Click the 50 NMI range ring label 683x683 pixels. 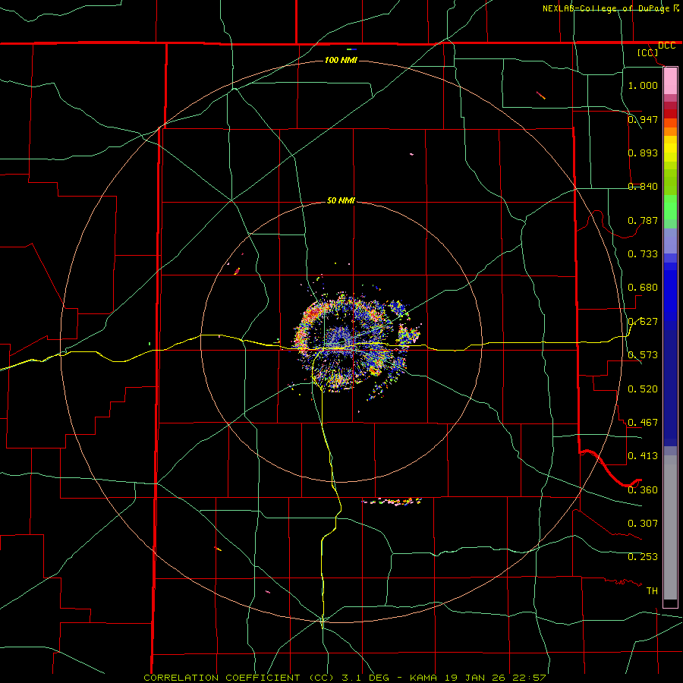click(341, 200)
